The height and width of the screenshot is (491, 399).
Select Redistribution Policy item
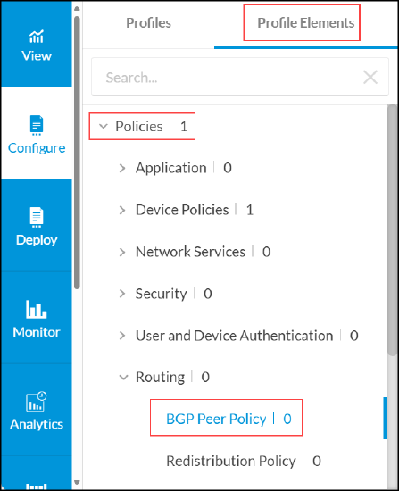tap(244, 461)
